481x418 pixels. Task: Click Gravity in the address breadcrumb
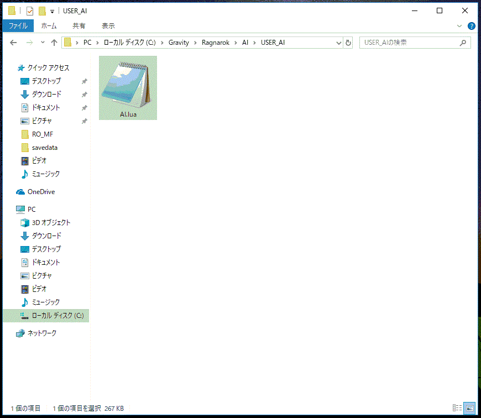179,43
